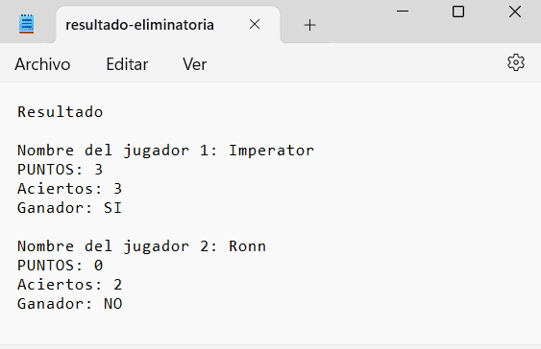
Task: Place cursor on the Resultado heading line
Action: click(61, 112)
